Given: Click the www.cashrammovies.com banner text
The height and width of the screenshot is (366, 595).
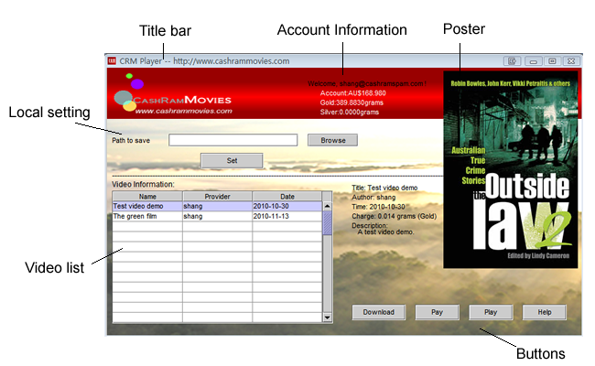Looking at the screenshot, I should (x=184, y=111).
